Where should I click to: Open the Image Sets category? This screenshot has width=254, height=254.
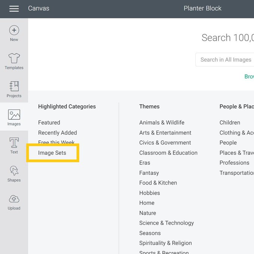coord(52,153)
